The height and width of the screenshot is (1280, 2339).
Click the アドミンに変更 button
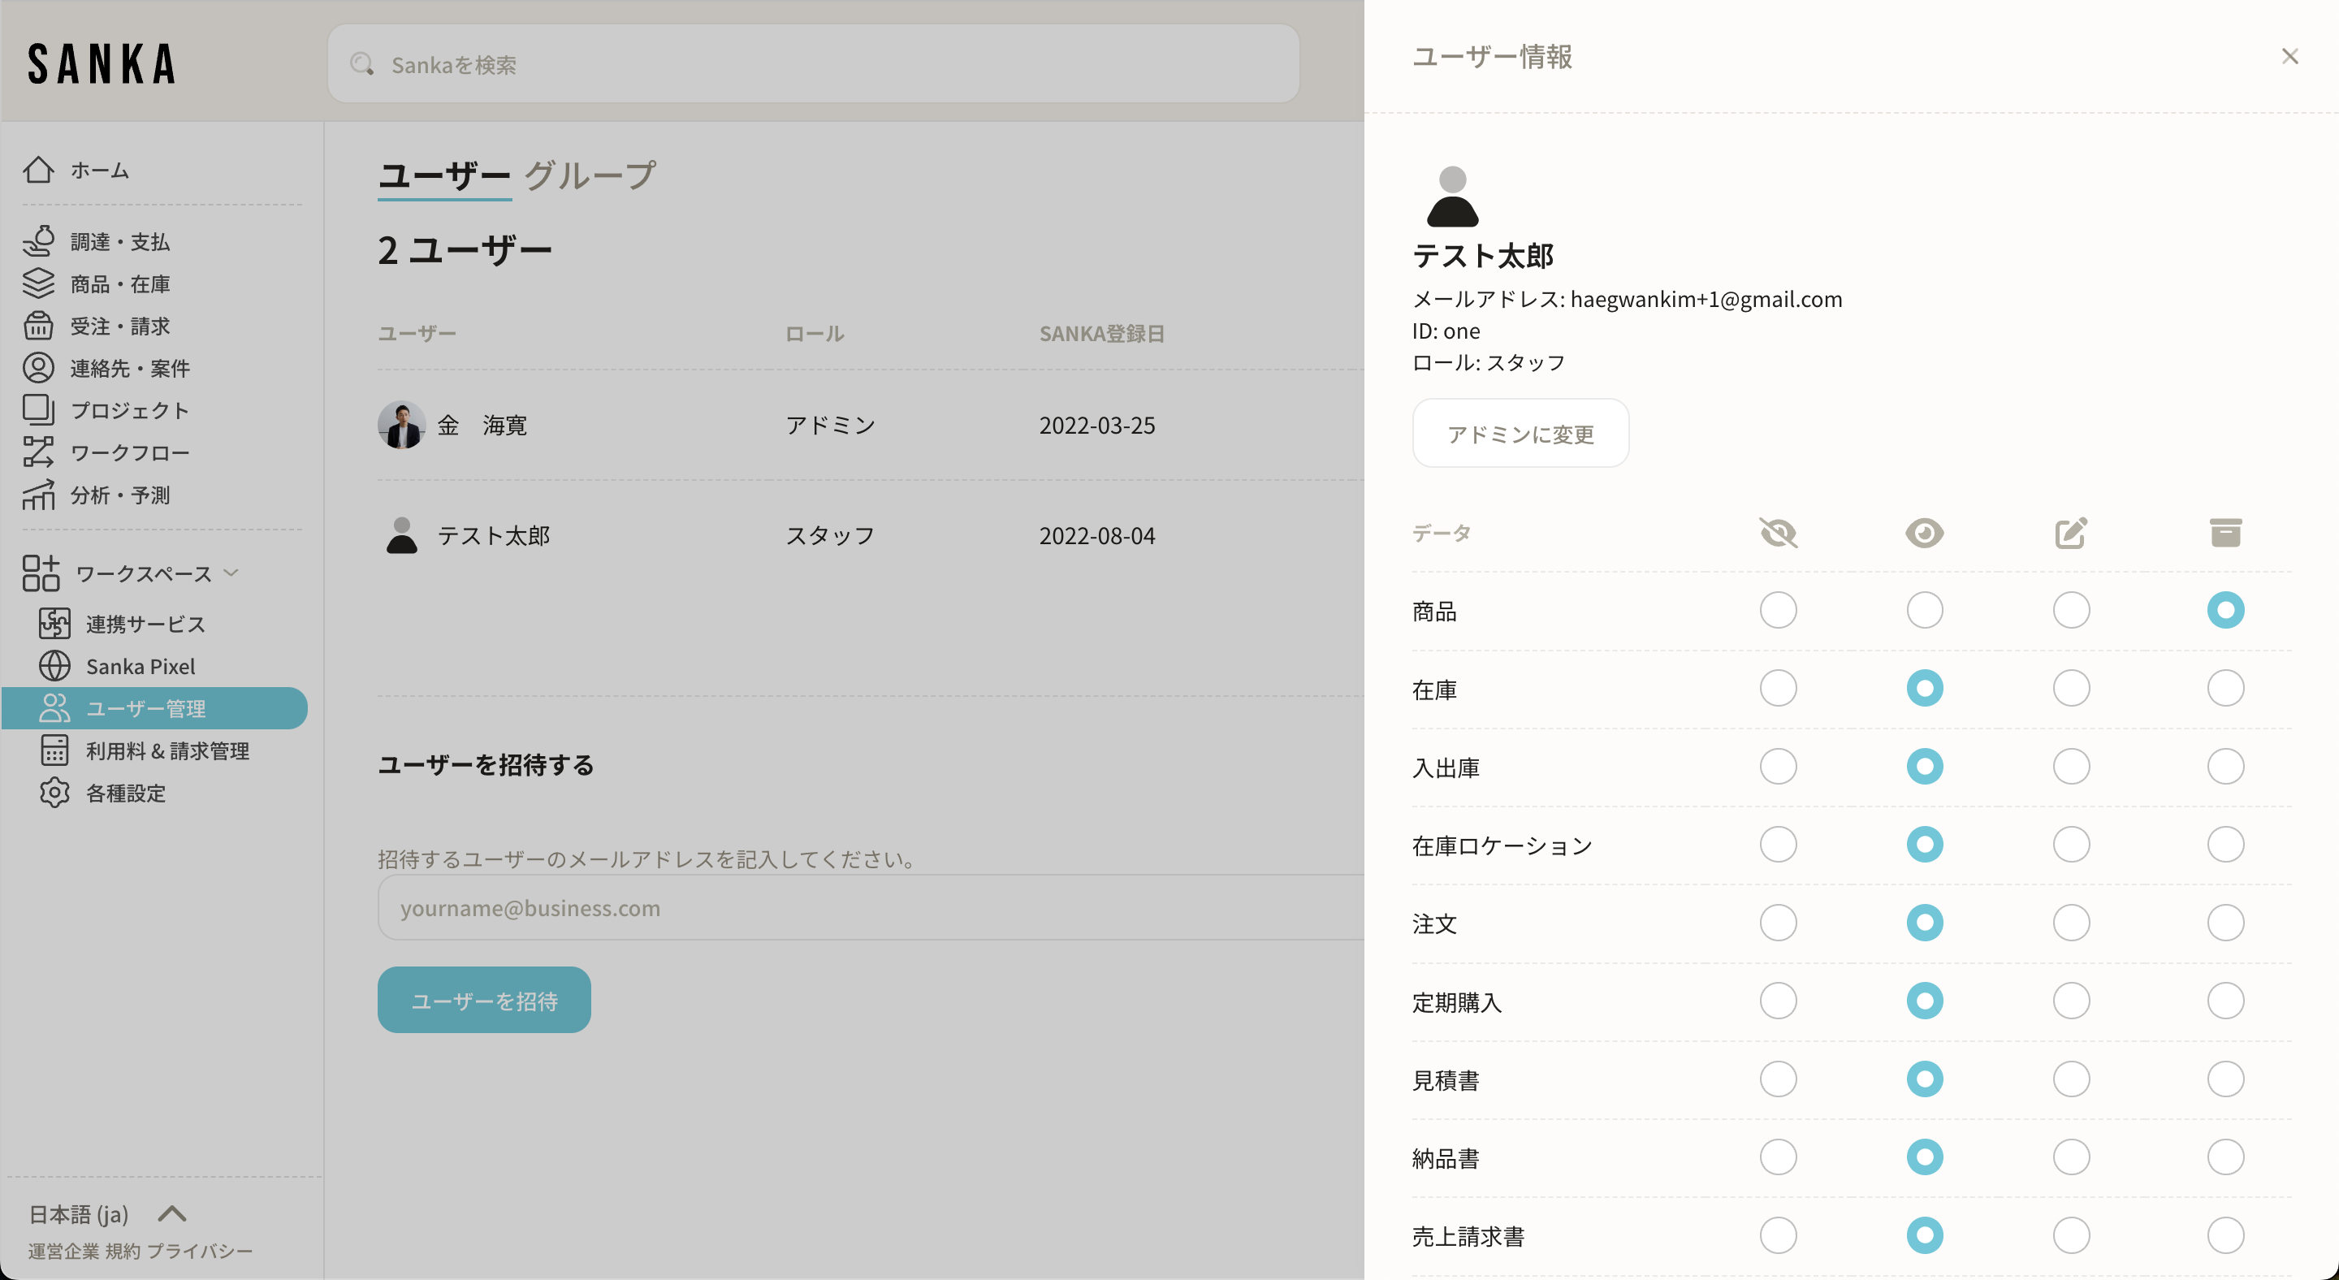pyautogui.click(x=1520, y=434)
